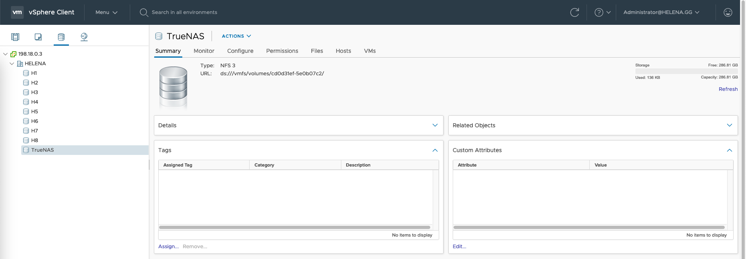
Task: Go to the Files tab
Action: click(x=317, y=51)
